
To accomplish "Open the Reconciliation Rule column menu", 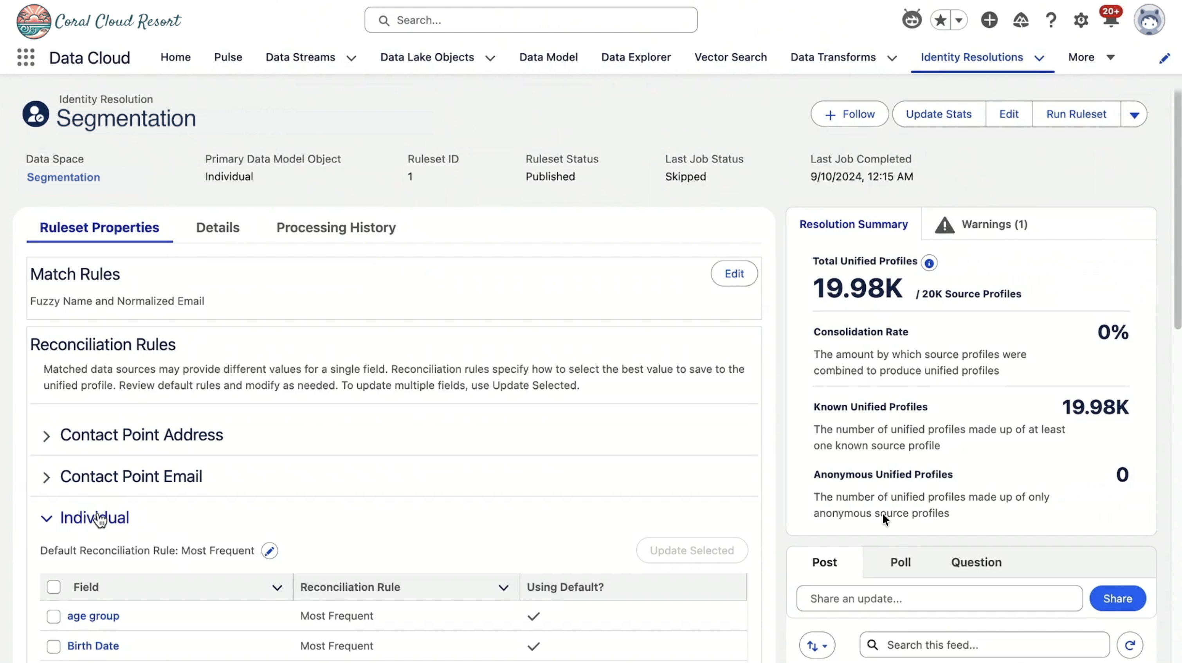I will click(x=503, y=588).
